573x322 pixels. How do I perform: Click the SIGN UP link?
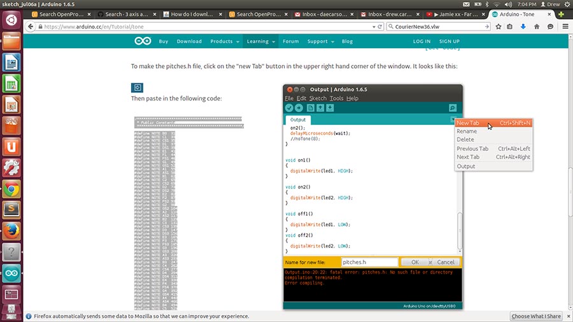(x=449, y=41)
